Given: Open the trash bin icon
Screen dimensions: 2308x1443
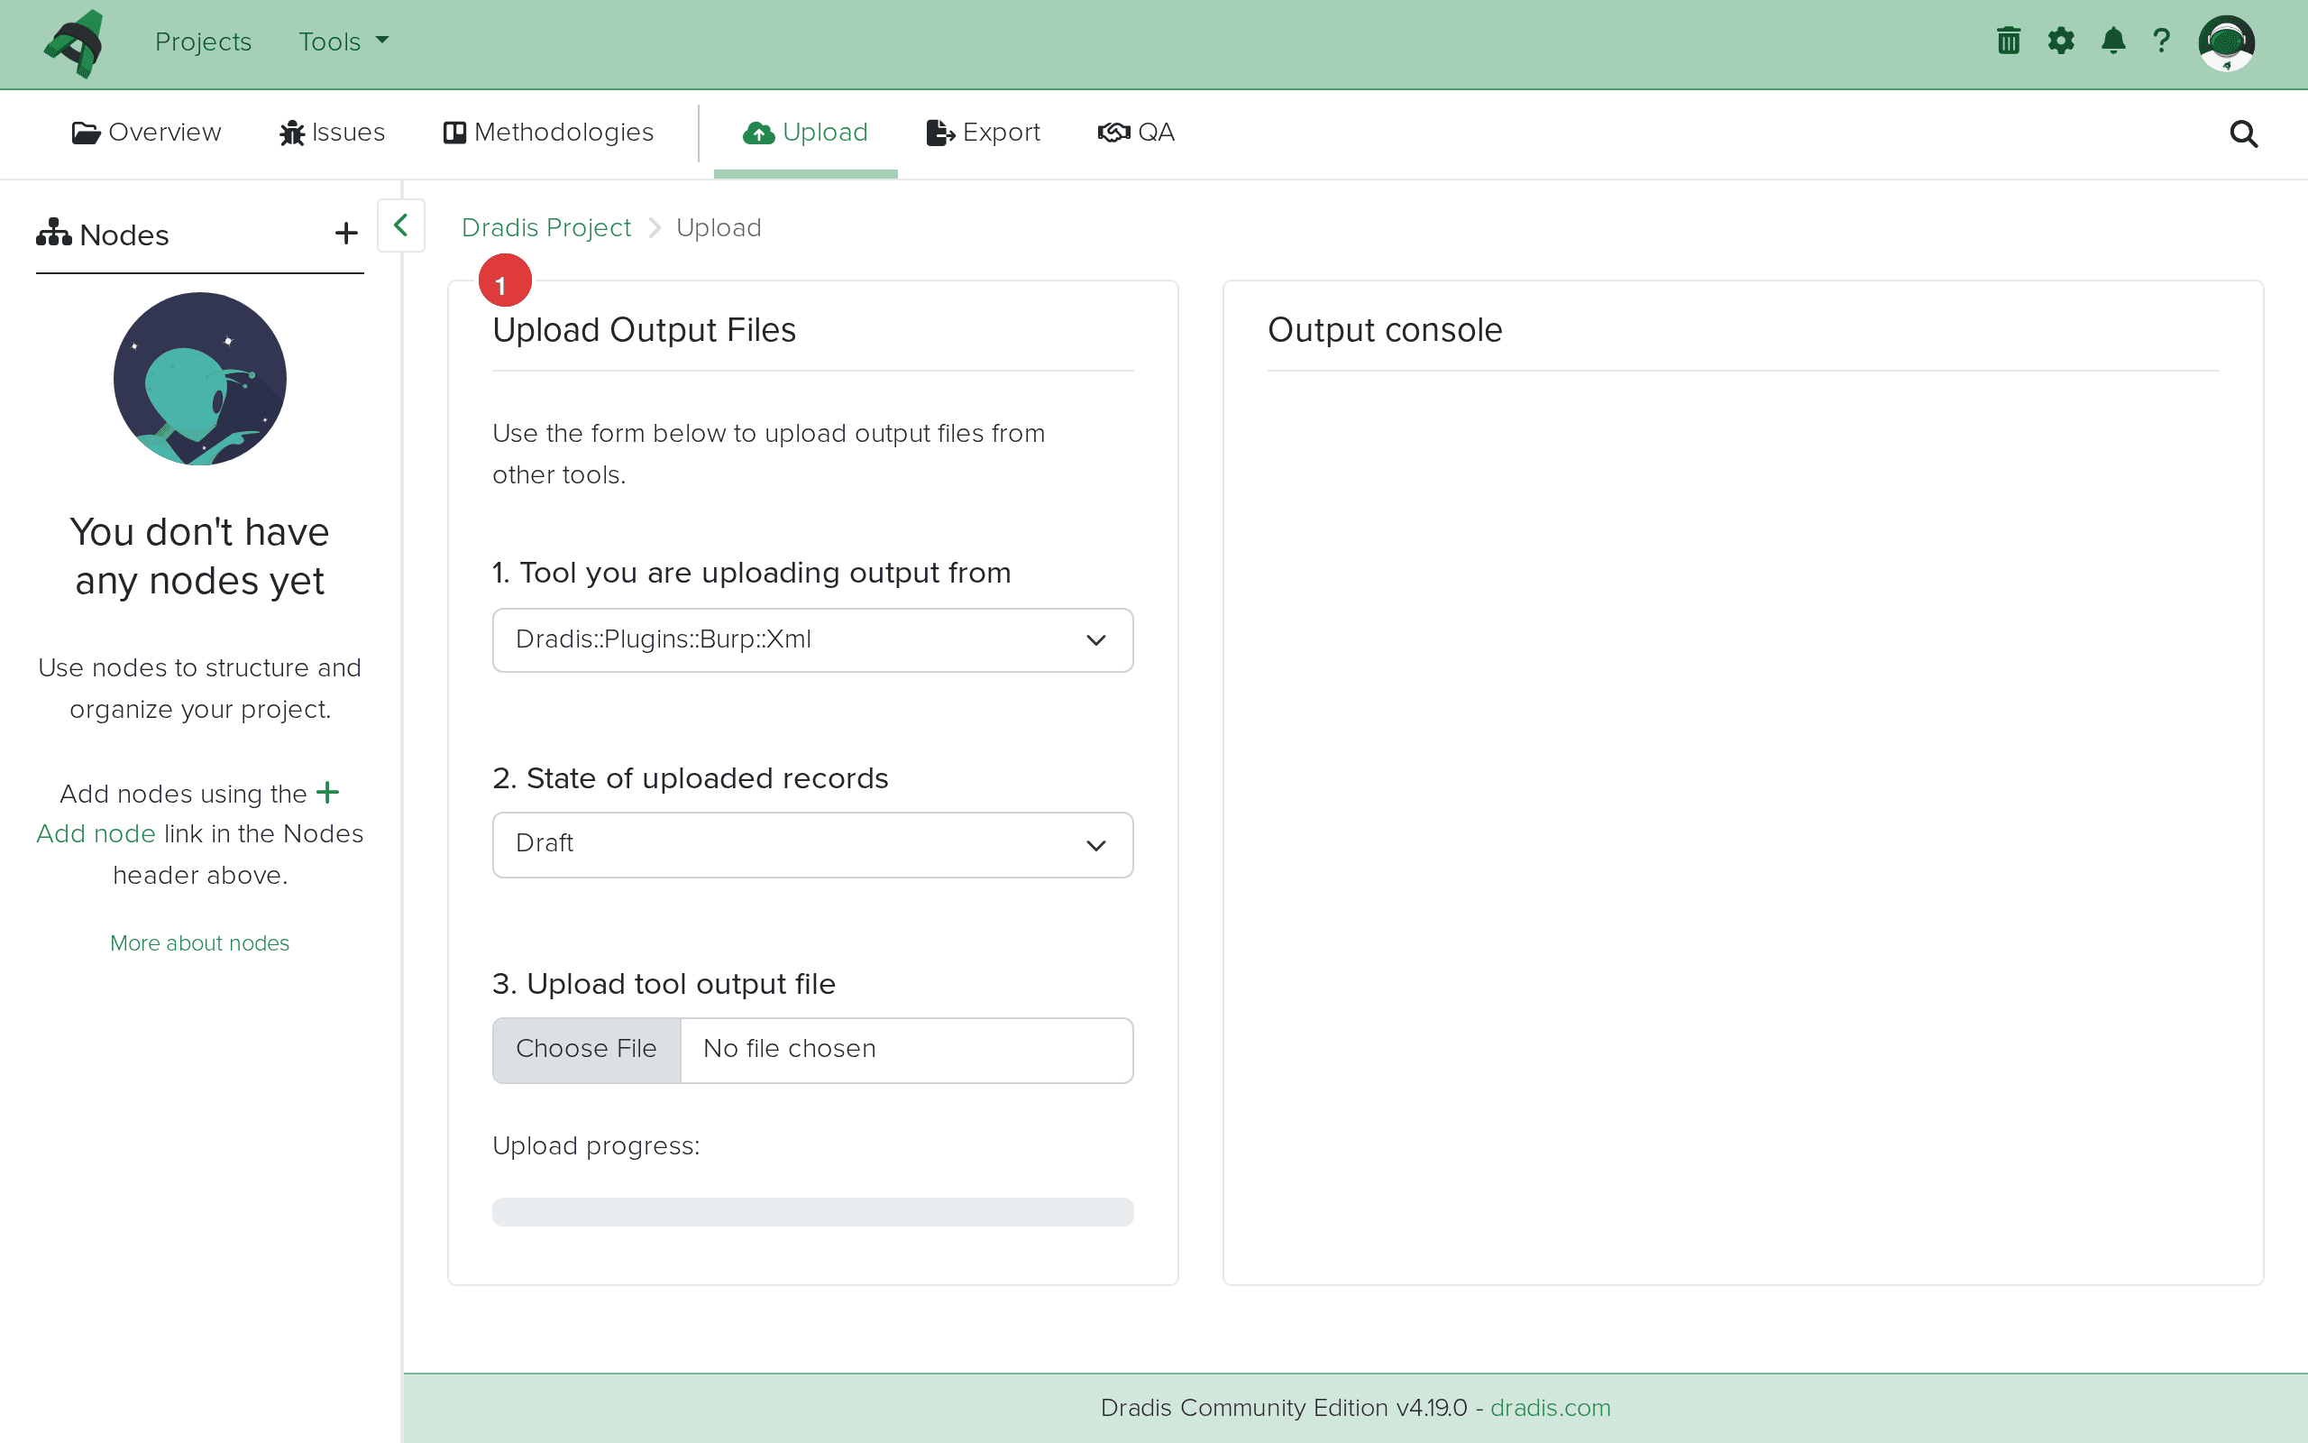Looking at the screenshot, I should (x=2009, y=41).
